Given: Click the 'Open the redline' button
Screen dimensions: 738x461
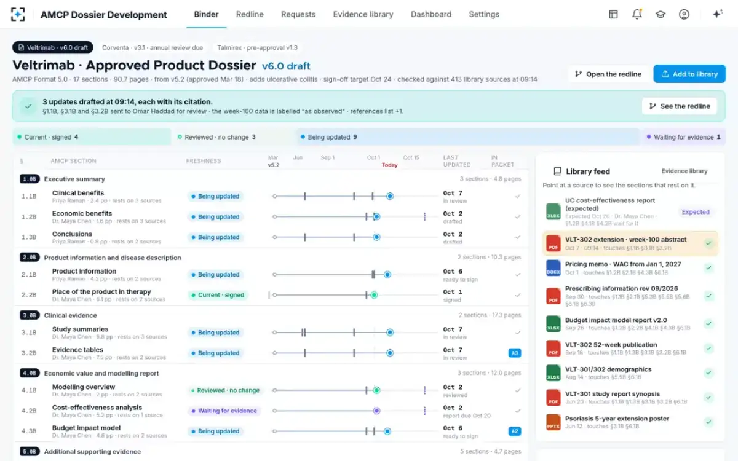Looking at the screenshot, I should (608, 74).
